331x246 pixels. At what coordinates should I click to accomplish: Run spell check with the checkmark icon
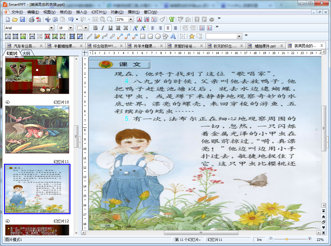(180, 20)
